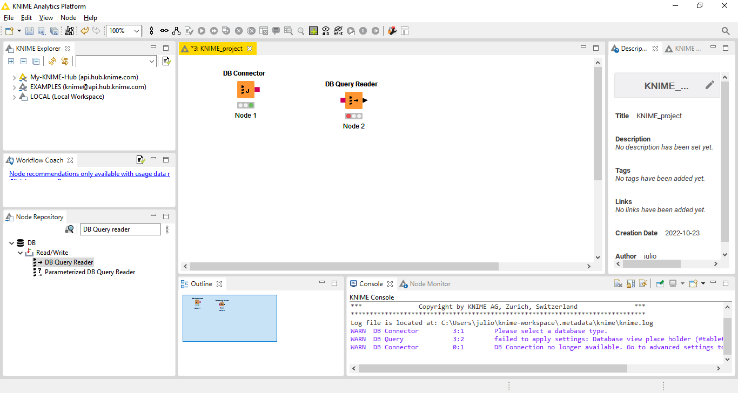The height and width of the screenshot is (393, 738).
Task: Expand LOCAL (Local Workspace) tree node
Action: click(15, 97)
